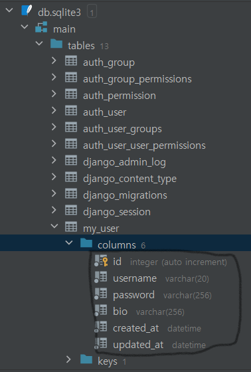
Task: Click the primary key column icon for id
Action: (x=101, y=260)
